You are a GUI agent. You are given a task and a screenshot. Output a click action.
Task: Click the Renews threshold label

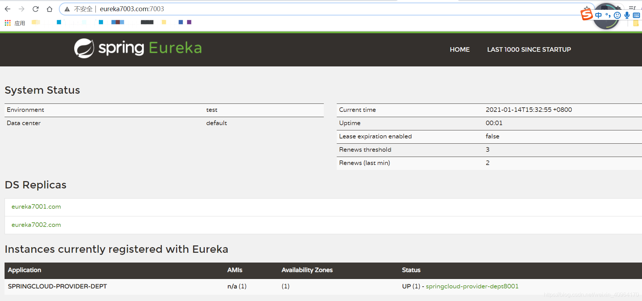(365, 150)
